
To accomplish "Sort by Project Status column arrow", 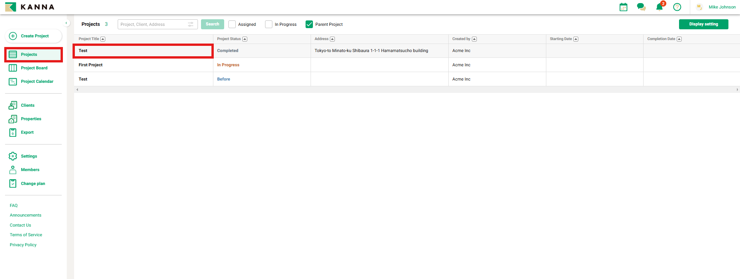I will click(x=245, y=39).
